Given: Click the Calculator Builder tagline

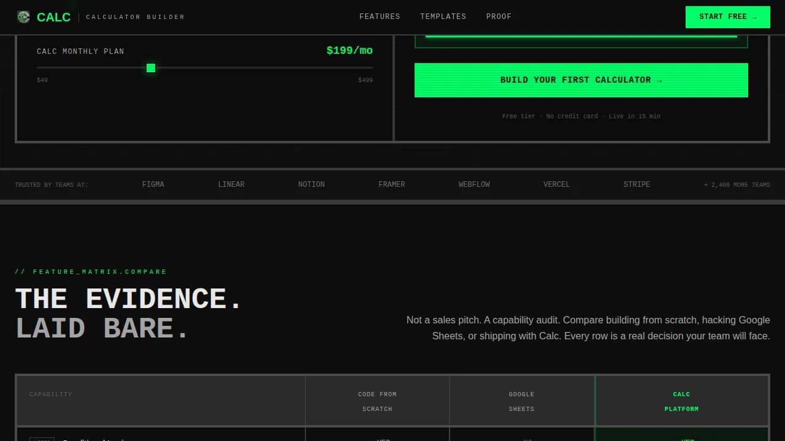Looking at the screenshot, I should pos(136,17).
